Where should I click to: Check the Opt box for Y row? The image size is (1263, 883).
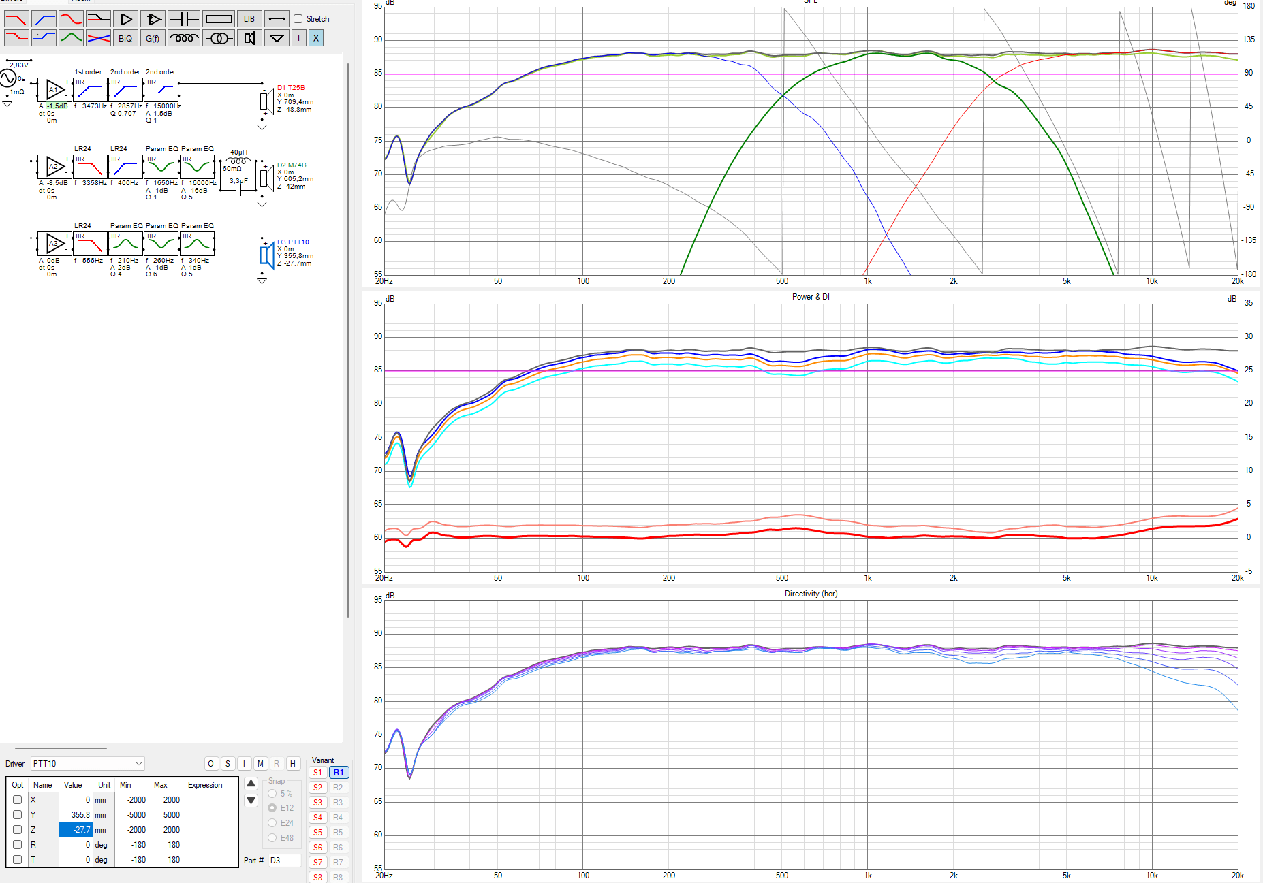coord(18,815)
